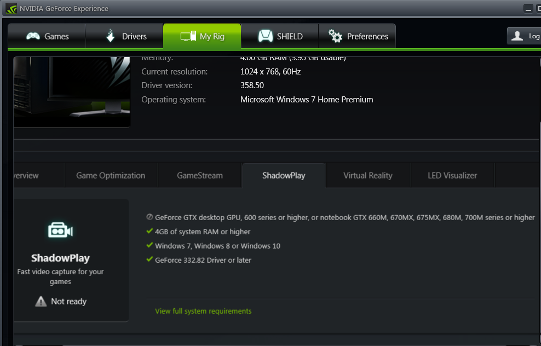This screenshot has width=541, height=346.
Task: Click the Not ready warning triangle
Action: pyautogui.click(x=41, y=302)
